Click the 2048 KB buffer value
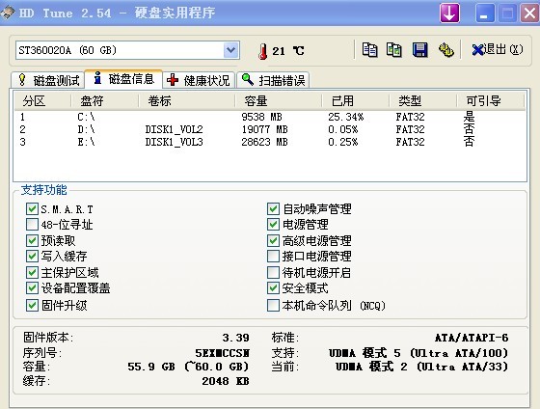This screenshot has height=409, width=540. coord(226,381)
